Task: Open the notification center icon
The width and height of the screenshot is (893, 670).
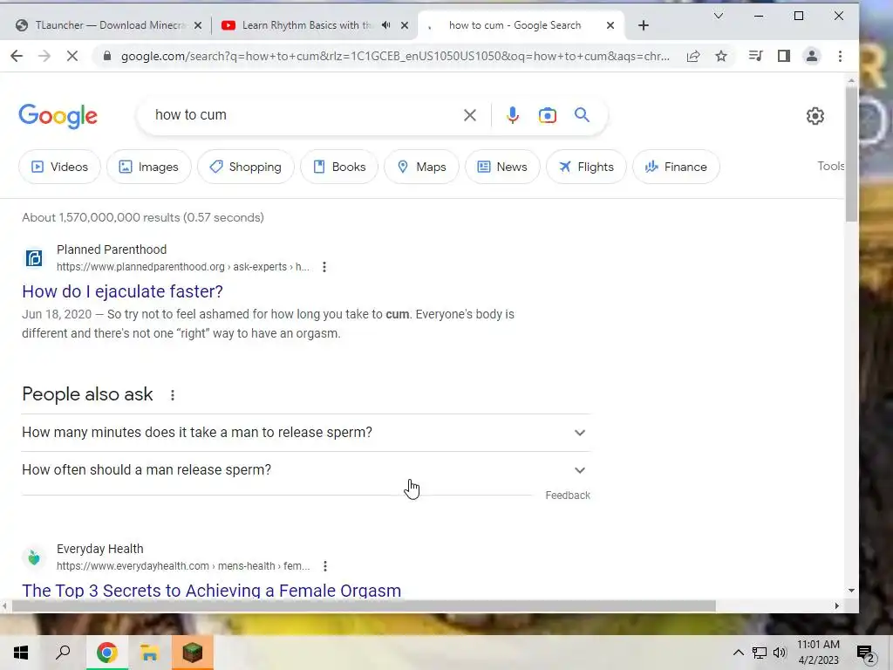Action: tap(866, 653)
